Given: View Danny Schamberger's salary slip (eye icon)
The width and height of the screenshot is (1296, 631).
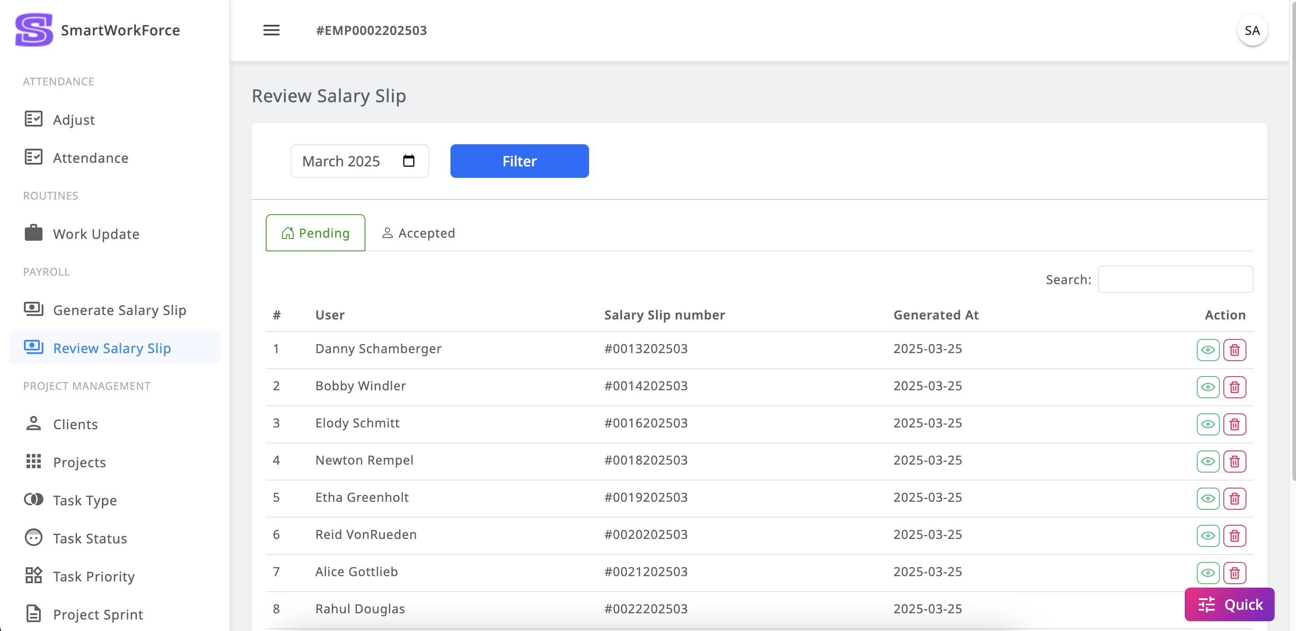Looking at the screenshot, I should click(x=1207, y=350).
